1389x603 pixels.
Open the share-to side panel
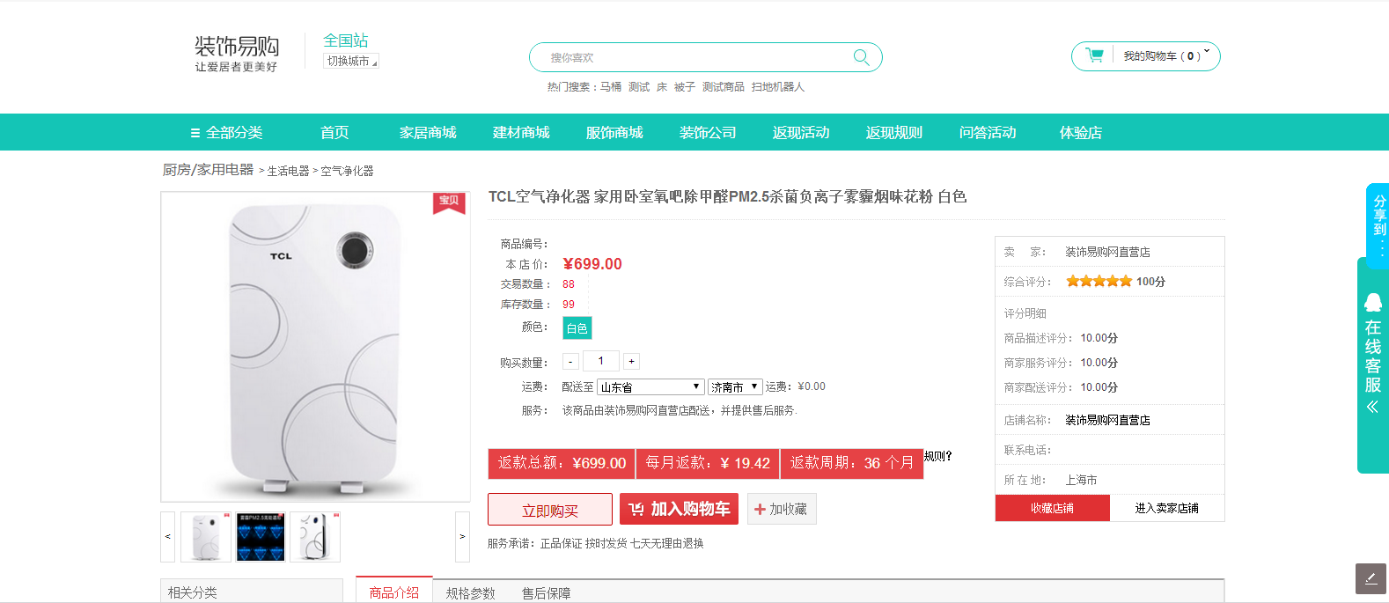[1378, 220]
